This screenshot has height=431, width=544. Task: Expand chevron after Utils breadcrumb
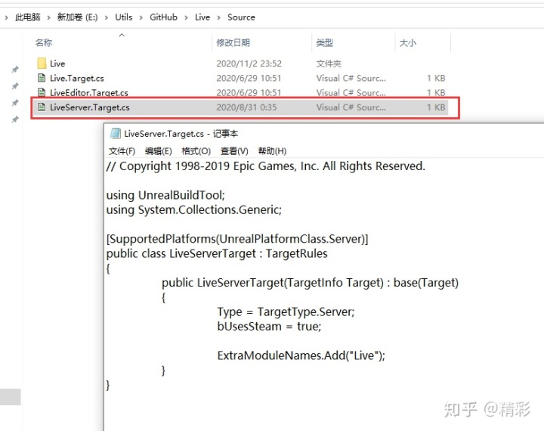141,17
